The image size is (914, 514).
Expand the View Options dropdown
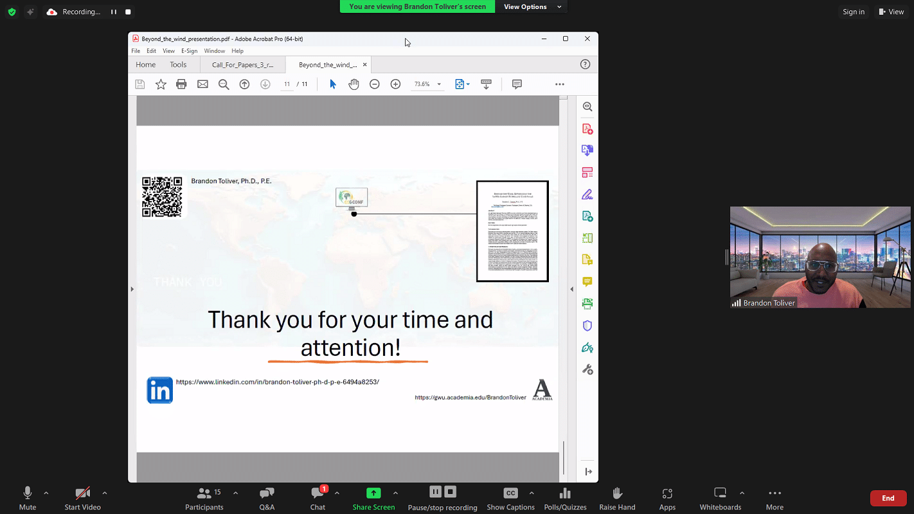532,6
